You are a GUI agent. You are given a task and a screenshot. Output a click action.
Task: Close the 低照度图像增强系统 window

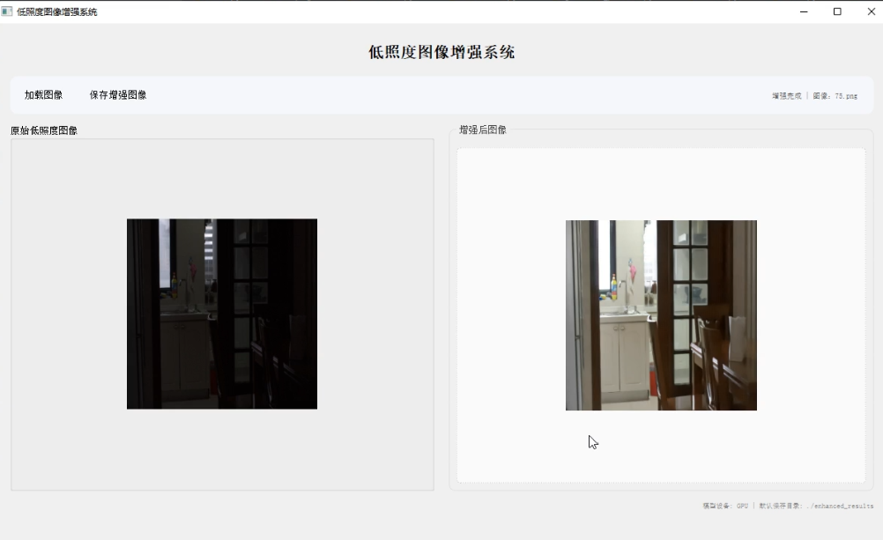[x=872, y=11]
